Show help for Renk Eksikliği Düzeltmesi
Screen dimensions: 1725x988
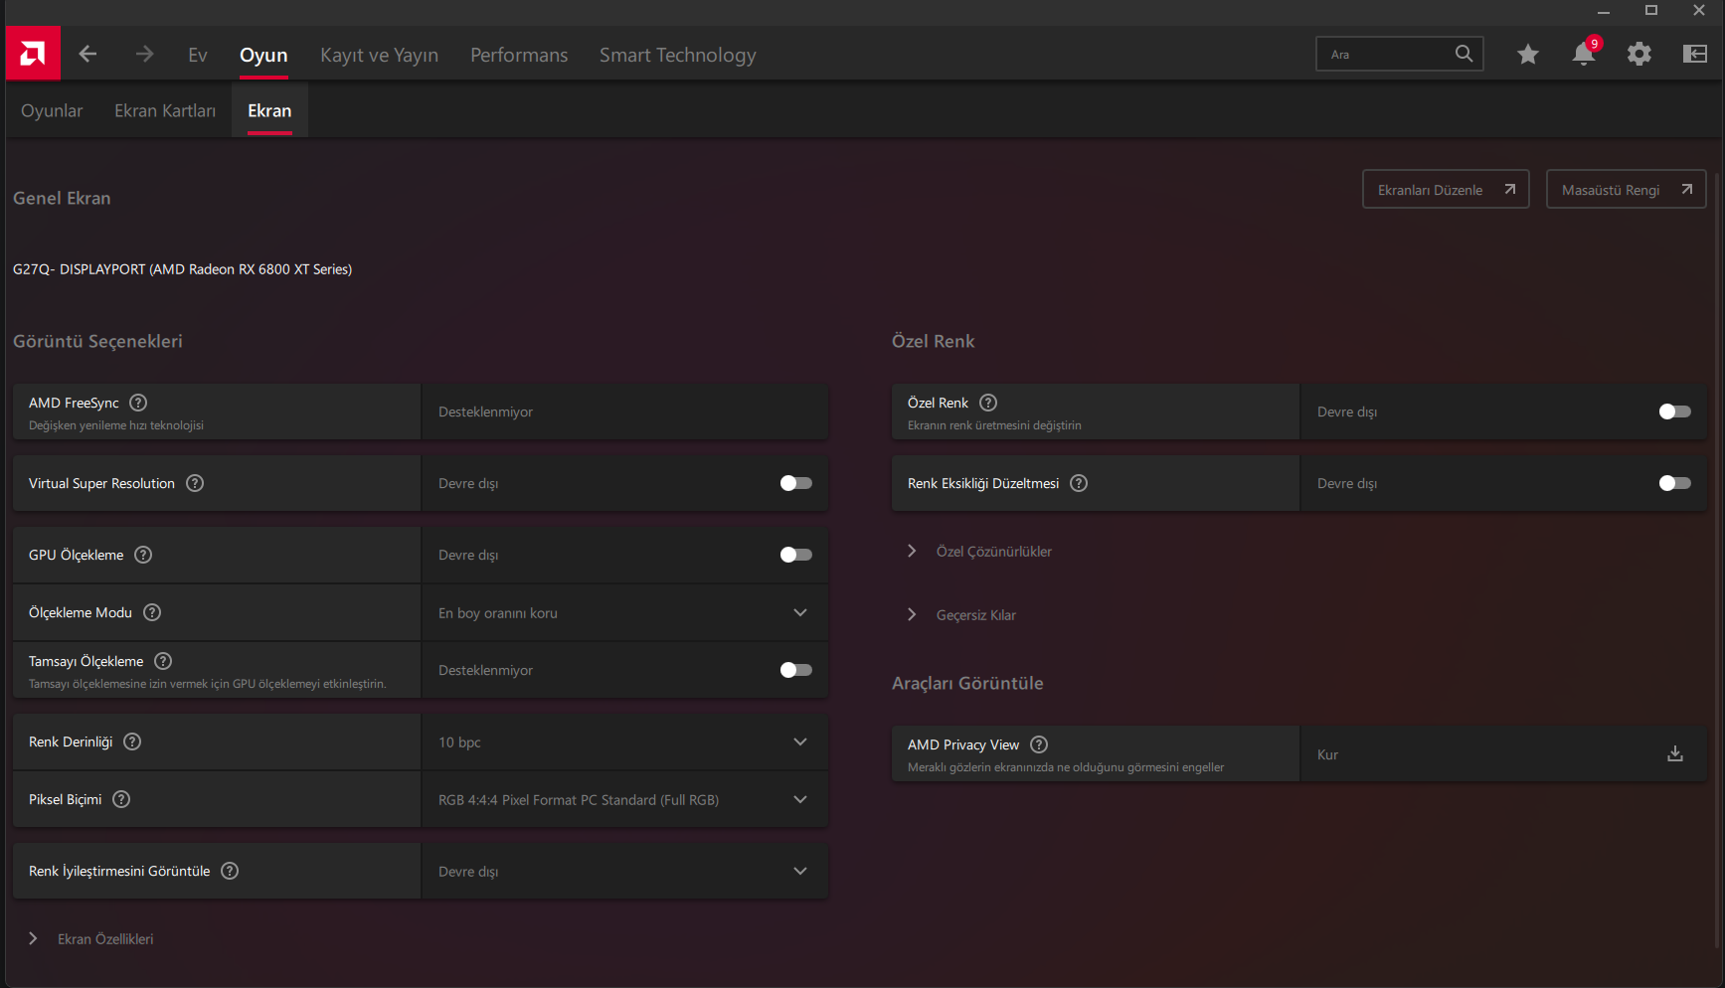(x=1079, y=483)
